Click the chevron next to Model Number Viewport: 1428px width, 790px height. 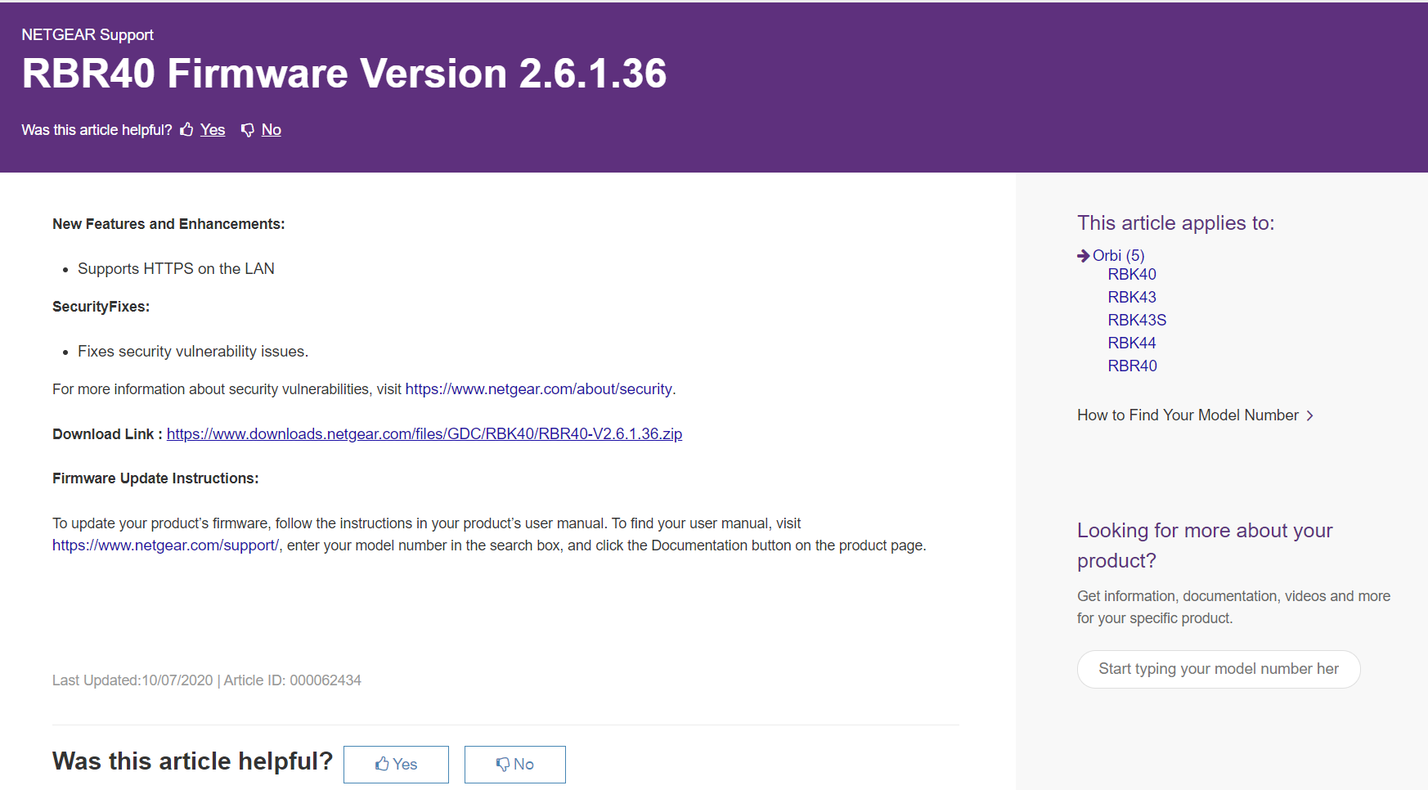click(1310, 415)
